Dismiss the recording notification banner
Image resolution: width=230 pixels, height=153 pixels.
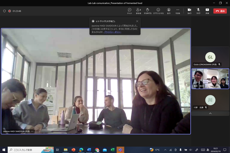[x=137, y=21]
